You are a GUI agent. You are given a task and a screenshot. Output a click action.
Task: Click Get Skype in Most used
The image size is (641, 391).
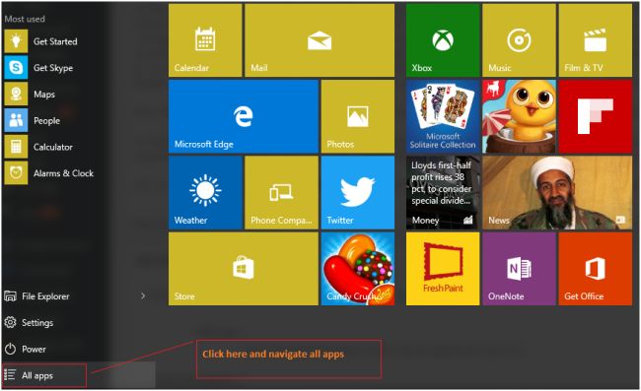tap(38, 68)
